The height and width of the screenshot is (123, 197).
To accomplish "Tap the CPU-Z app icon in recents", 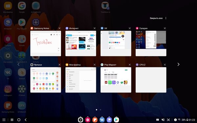I will pyautogui.click(x=137, y=65).
